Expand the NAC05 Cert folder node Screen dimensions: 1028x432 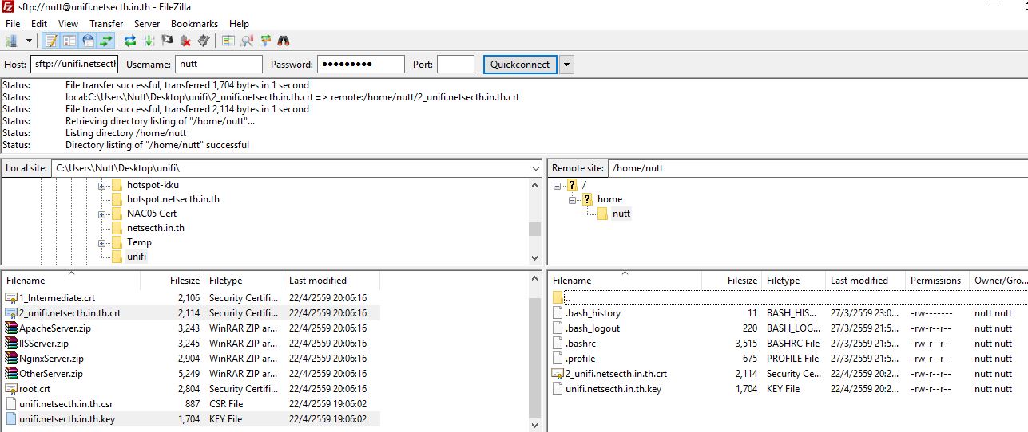(x=102, y=214)
